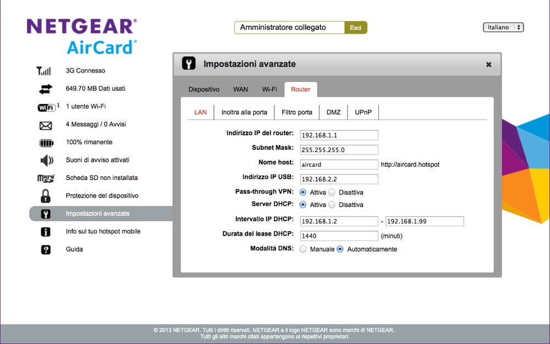
Task: Click the alert sounds speaker icon
Action: pyautogui.click(x=47, y=161)
